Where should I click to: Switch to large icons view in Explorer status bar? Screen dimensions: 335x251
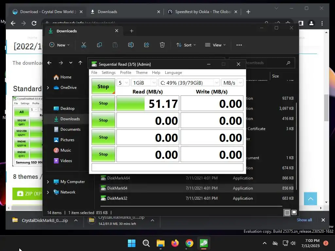click(x=294, y=212)
